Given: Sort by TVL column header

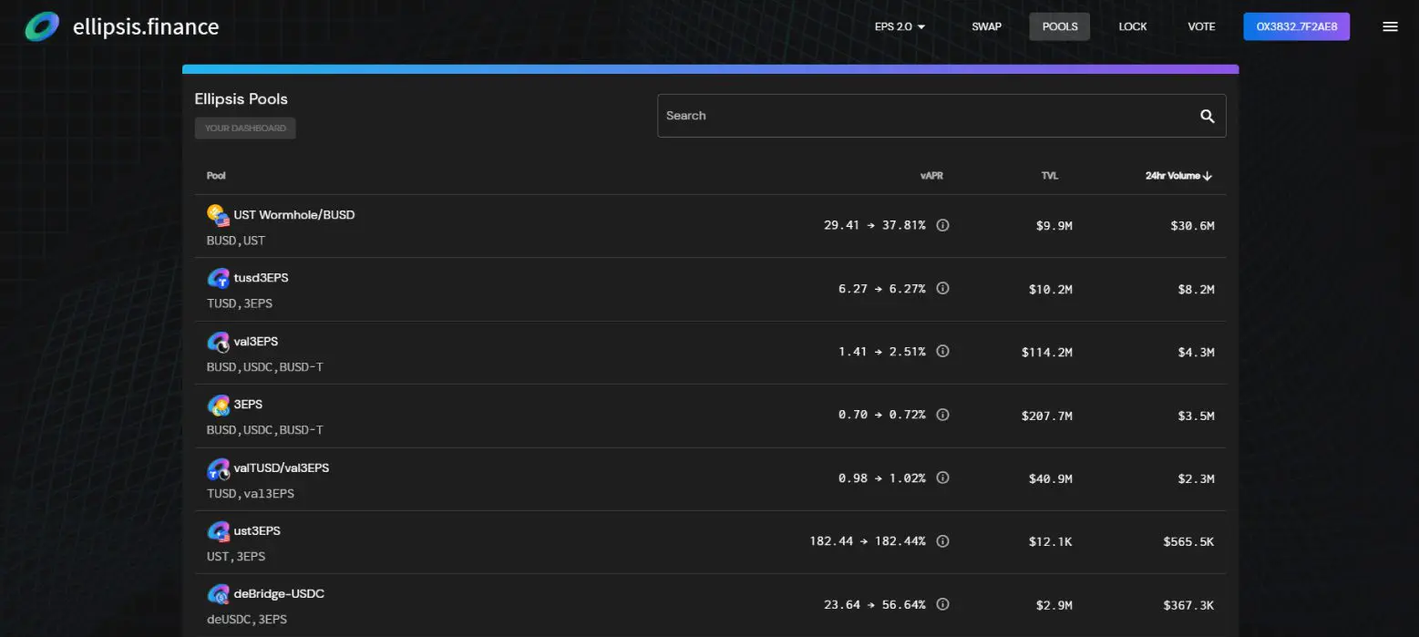Looking at the screenshot, I should (1050, 176).
